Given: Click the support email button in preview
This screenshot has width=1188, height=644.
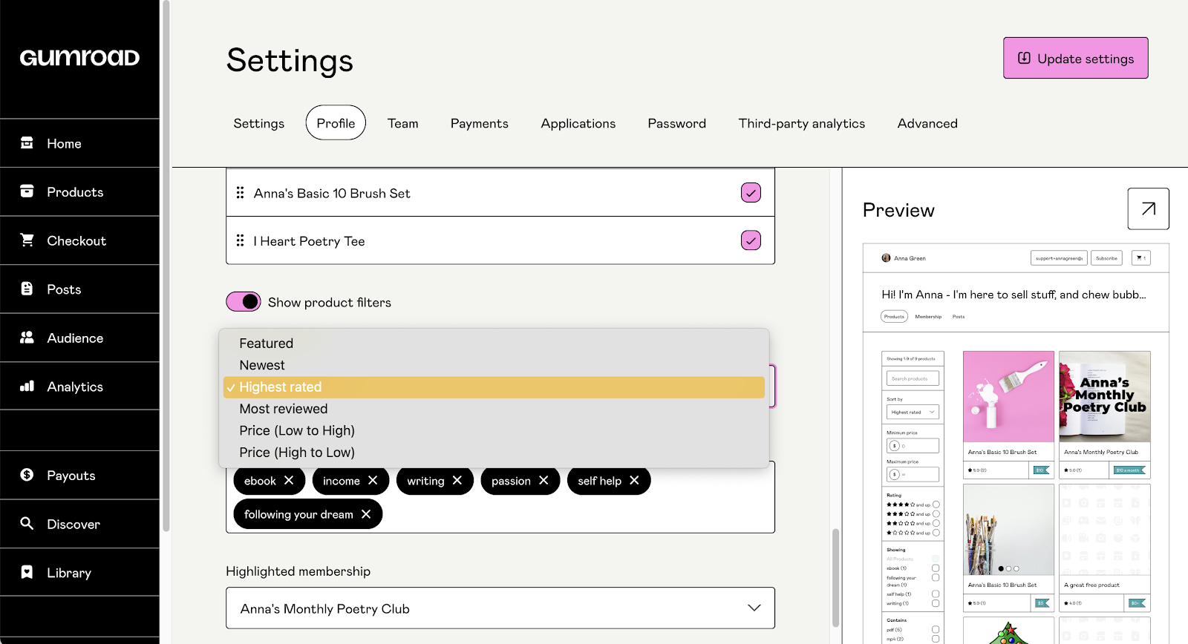Looking at the screenshot, I should 1059,258.
